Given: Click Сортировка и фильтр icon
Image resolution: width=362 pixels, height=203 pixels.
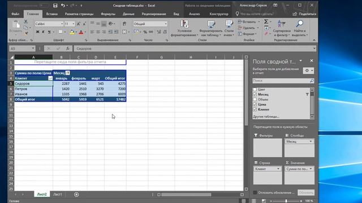Looking at the screenshot, I should coord(282,24).
